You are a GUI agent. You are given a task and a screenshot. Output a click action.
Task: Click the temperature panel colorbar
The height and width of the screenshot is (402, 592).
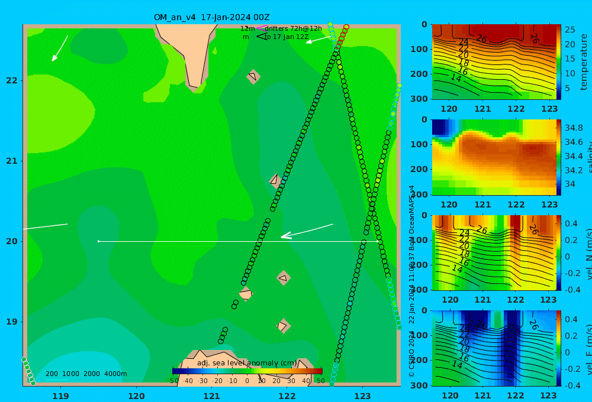559,62
